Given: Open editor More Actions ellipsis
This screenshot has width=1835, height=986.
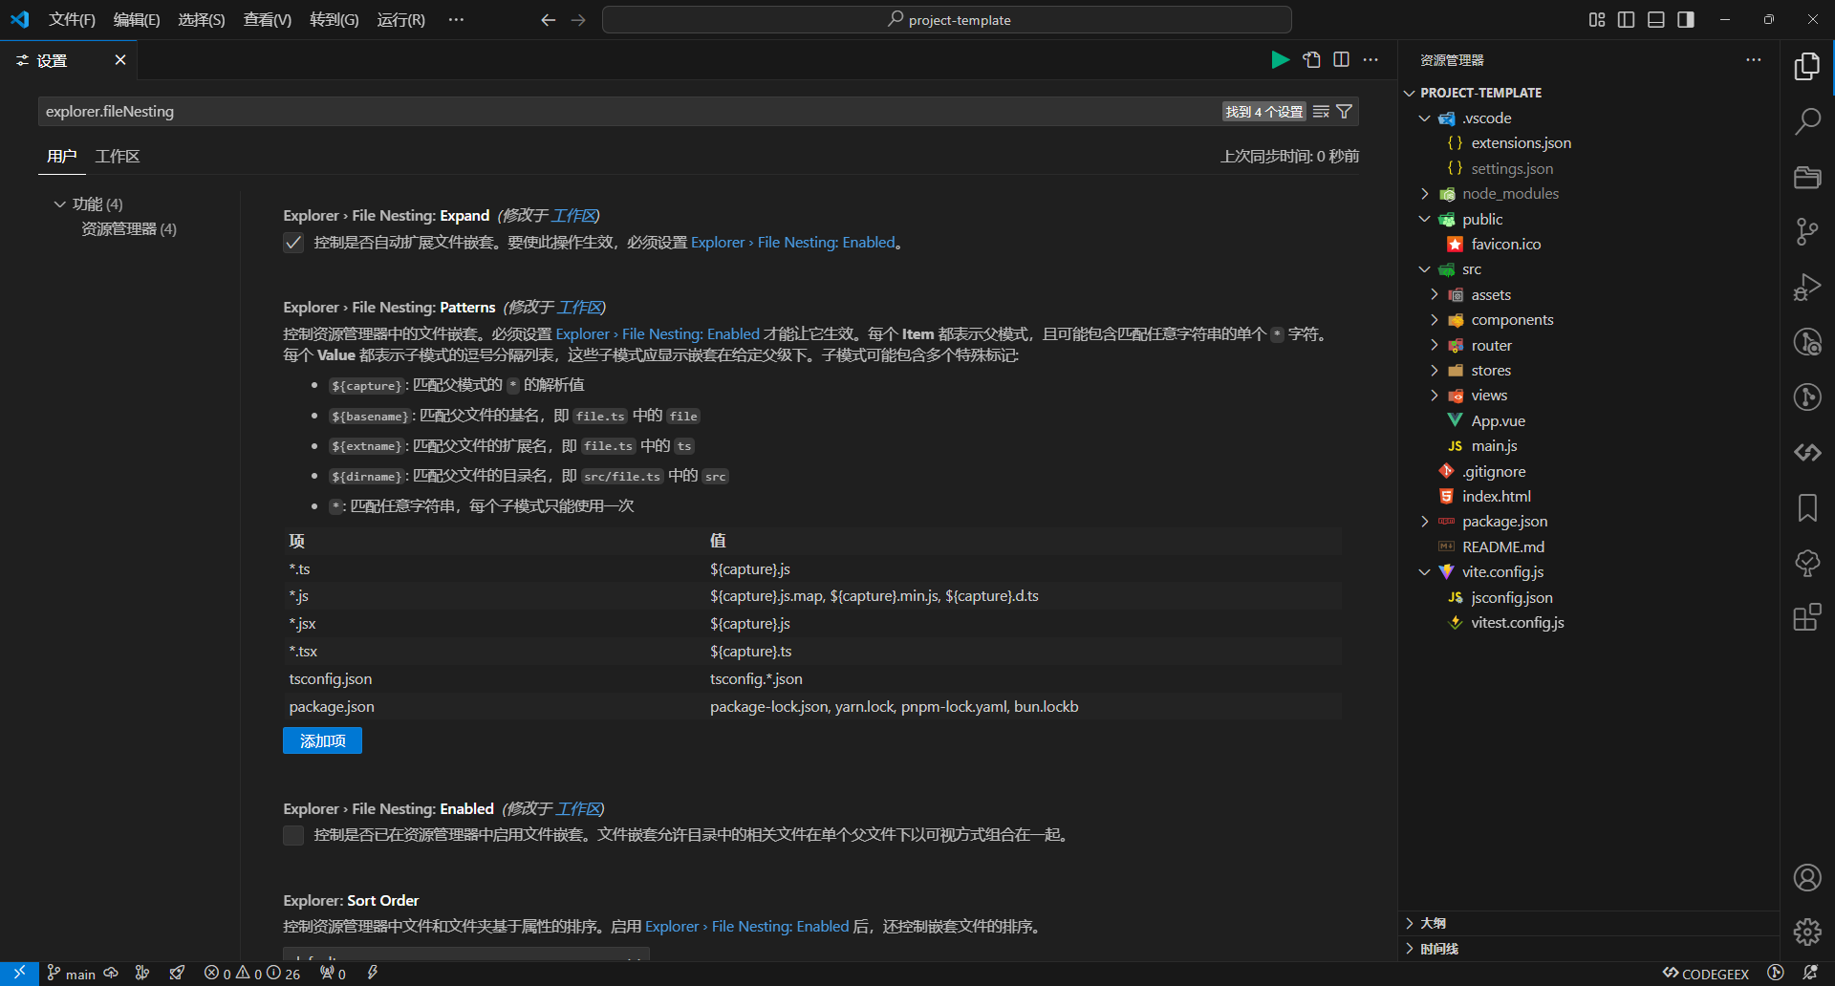Looking at the screenshot, I should (1371, 60).
